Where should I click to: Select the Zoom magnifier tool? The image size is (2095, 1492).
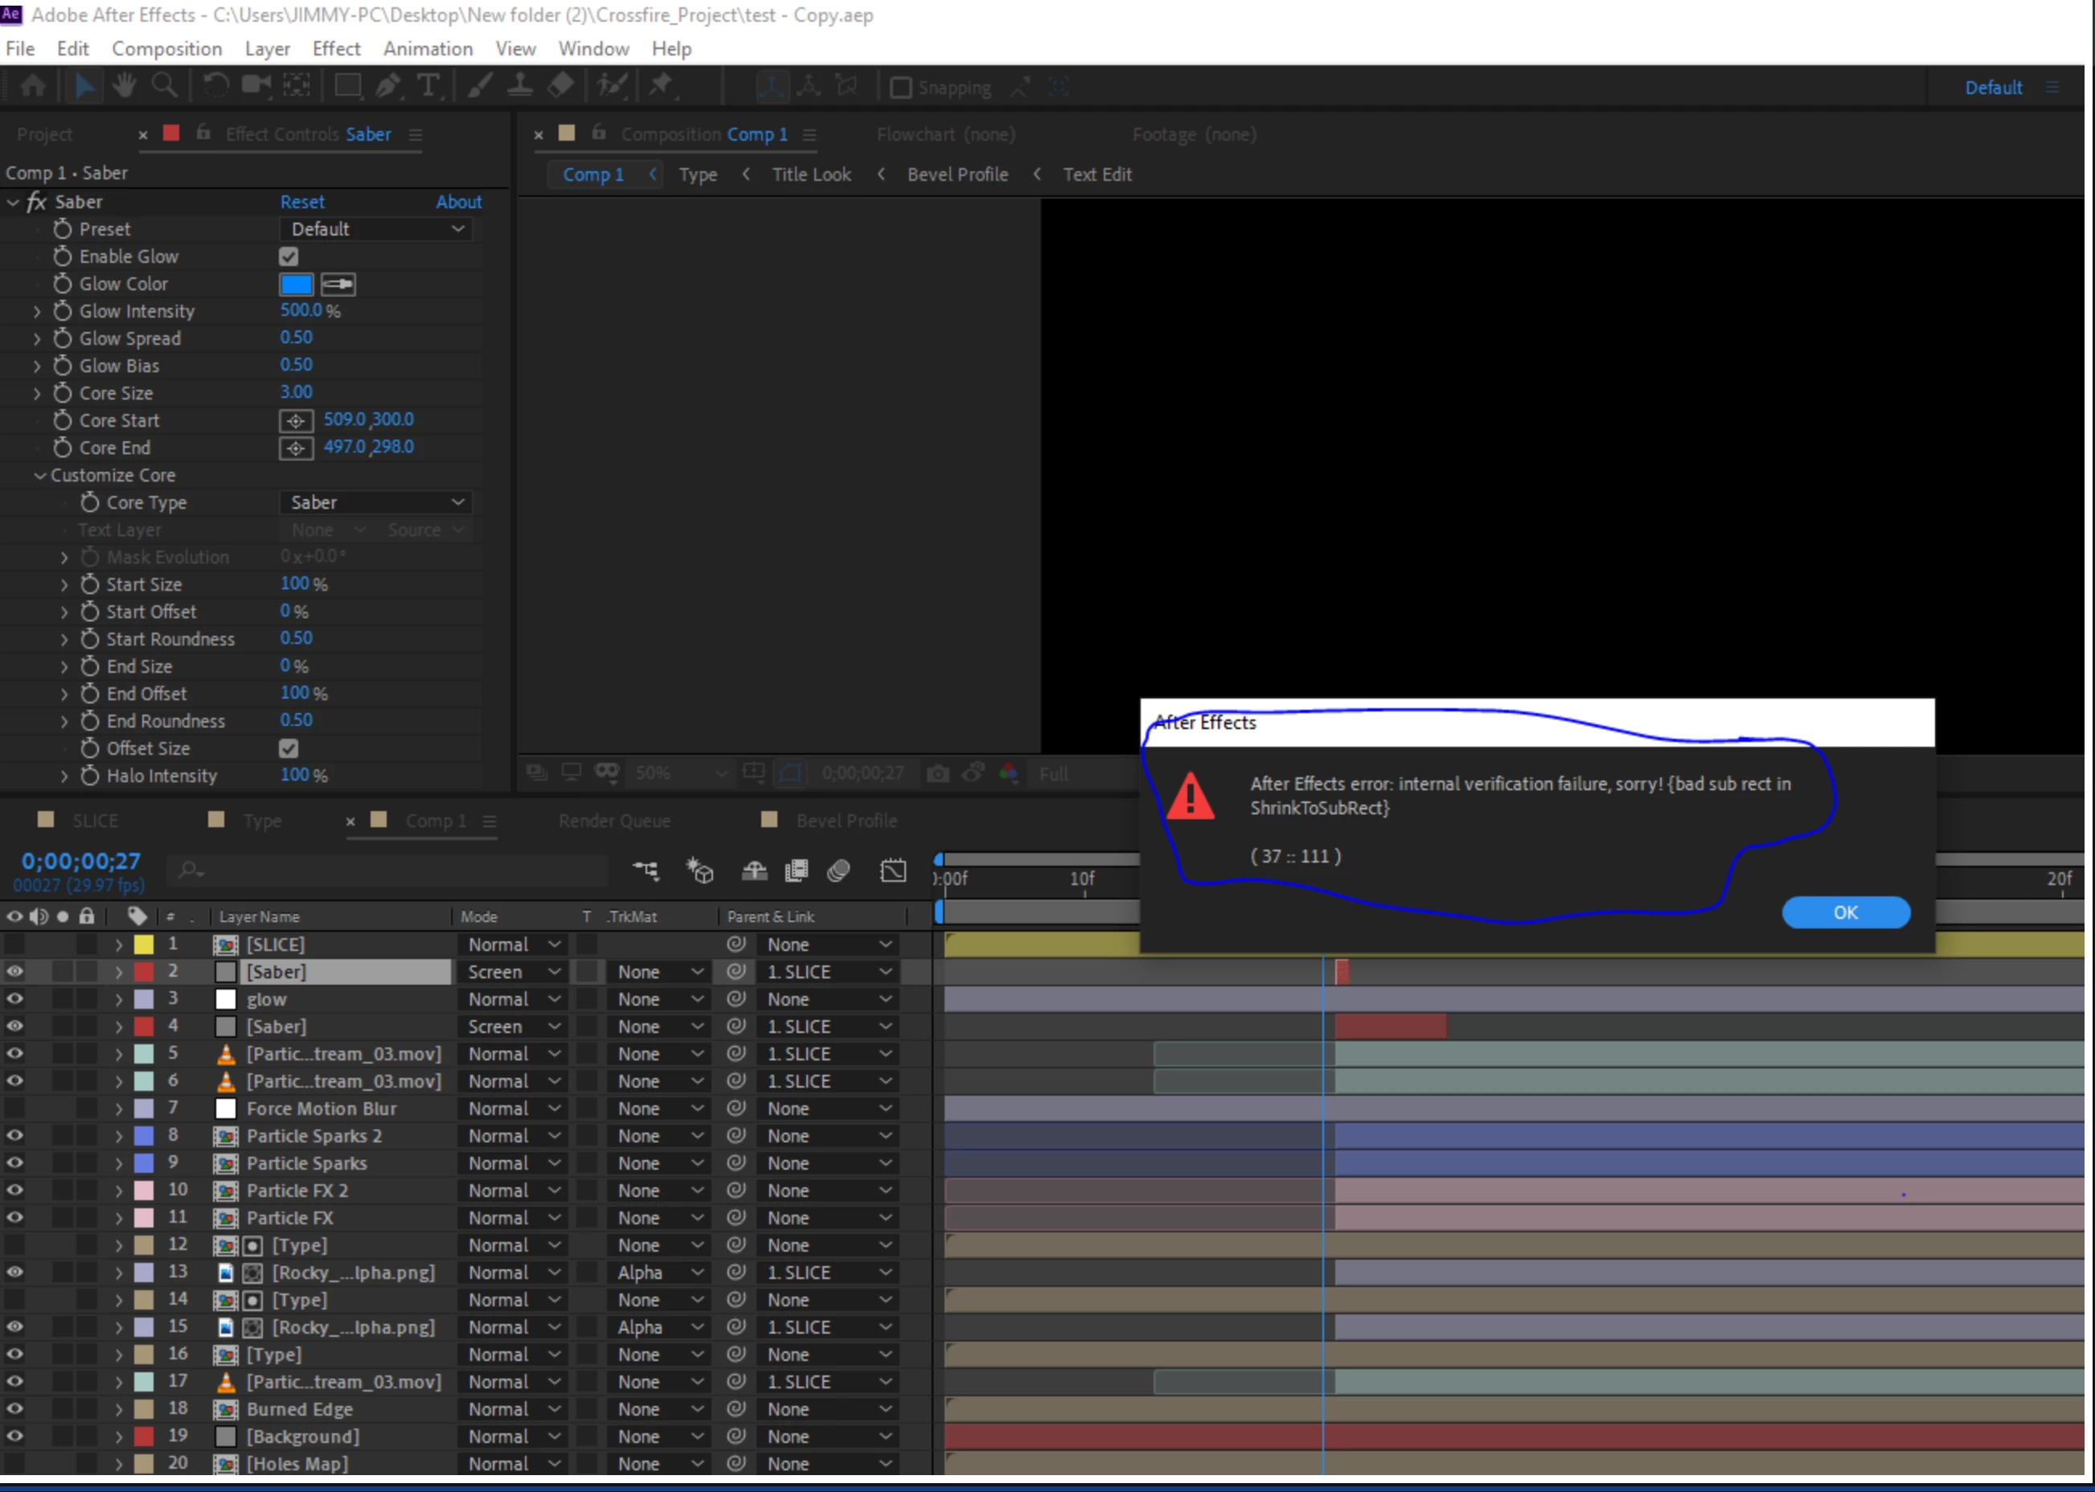click(165, 86)
